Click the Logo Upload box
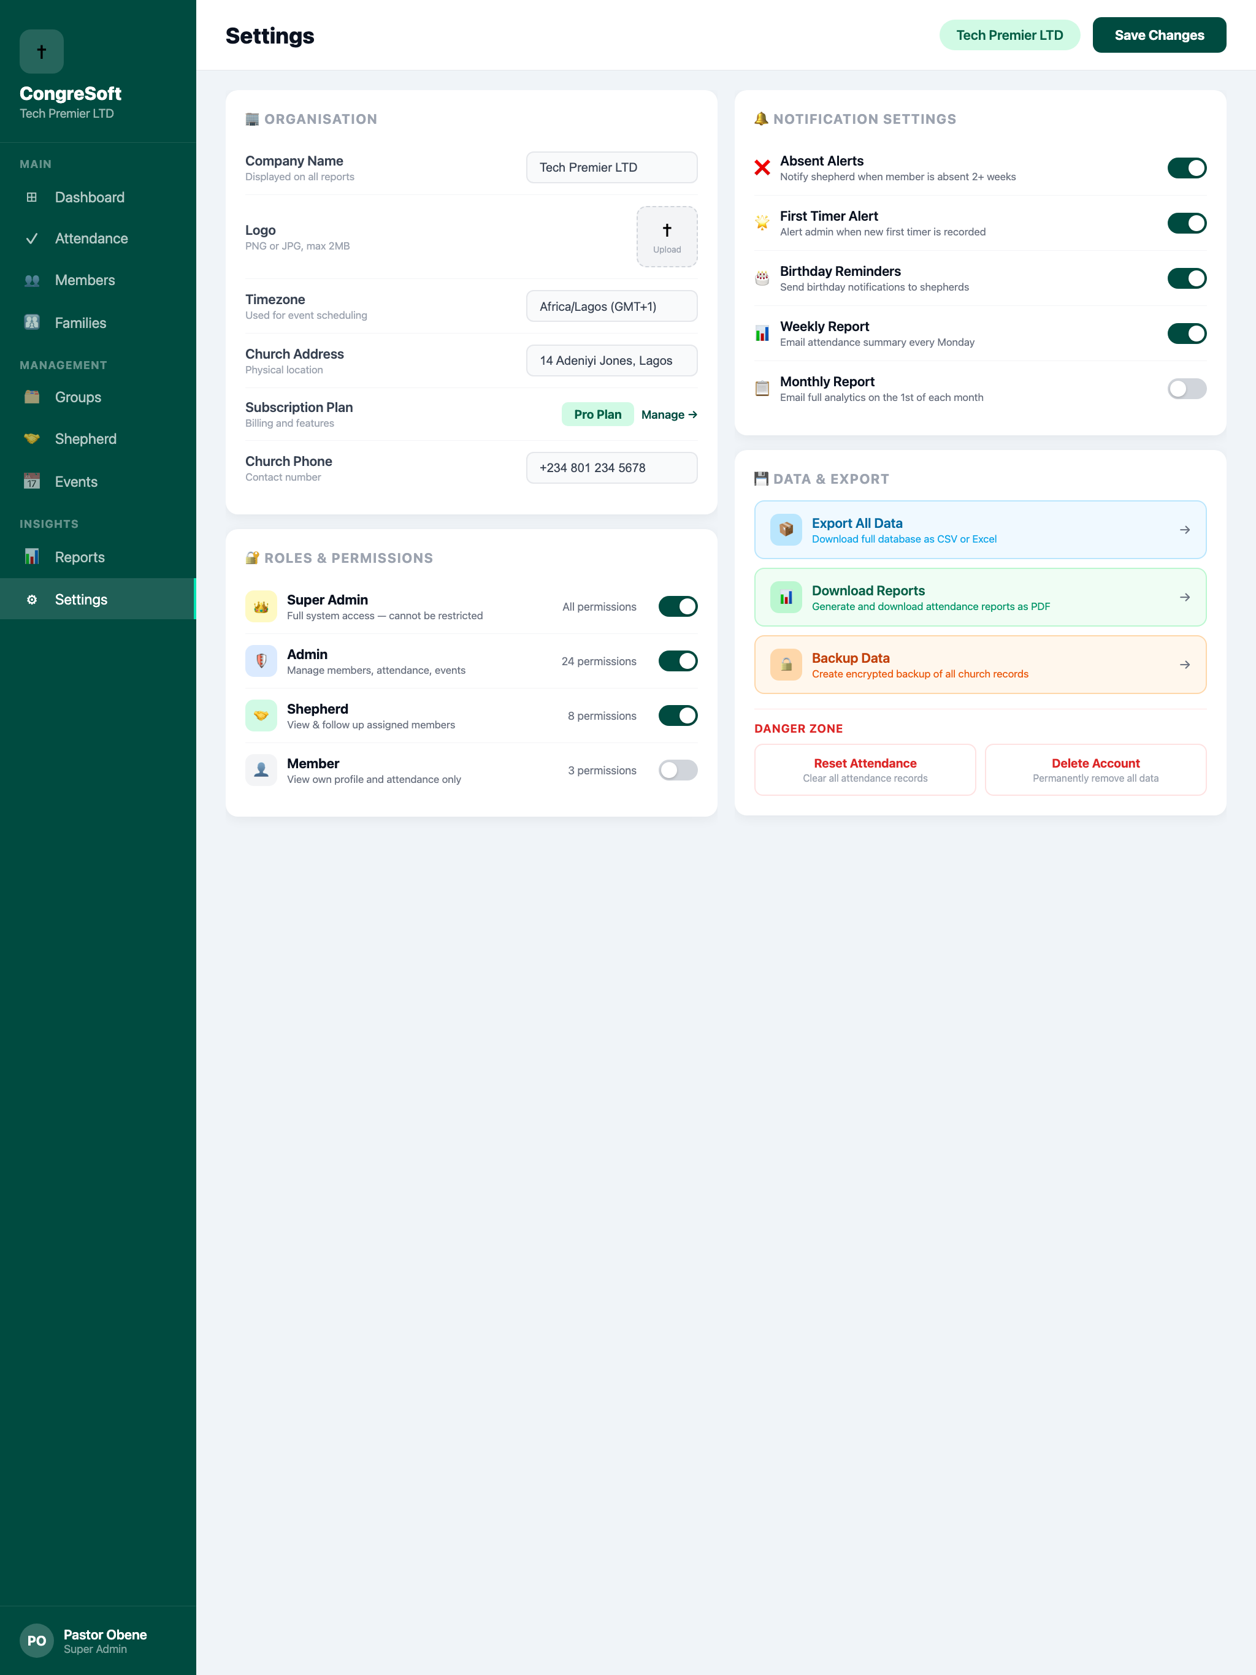 tap(667, 237)
